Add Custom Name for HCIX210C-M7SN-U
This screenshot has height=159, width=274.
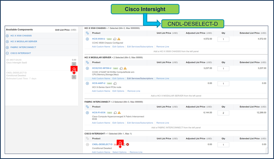[x=101, y=79]
